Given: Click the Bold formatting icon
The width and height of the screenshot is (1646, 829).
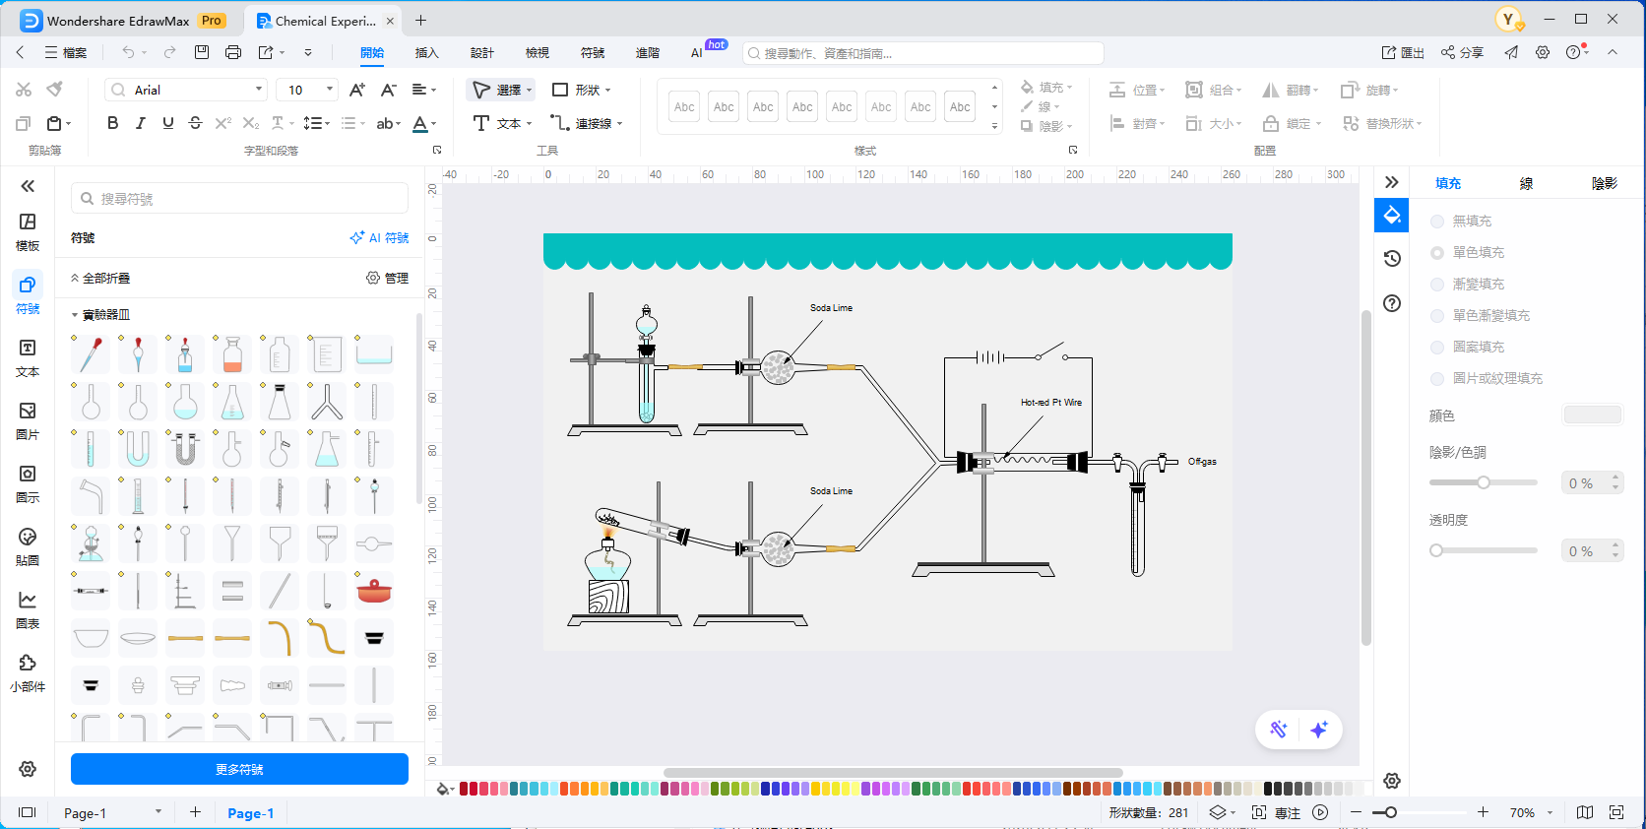Looking at the screenshot, I should pos(113,123).
